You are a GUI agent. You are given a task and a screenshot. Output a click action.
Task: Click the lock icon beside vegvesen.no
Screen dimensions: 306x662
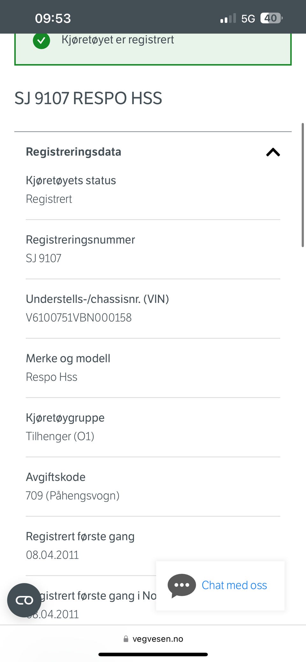(126, 639)
